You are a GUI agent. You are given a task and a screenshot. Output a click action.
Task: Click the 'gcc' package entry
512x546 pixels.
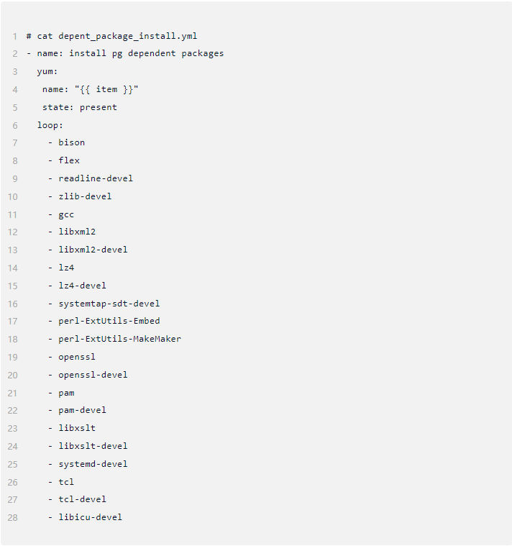[66, 215]
